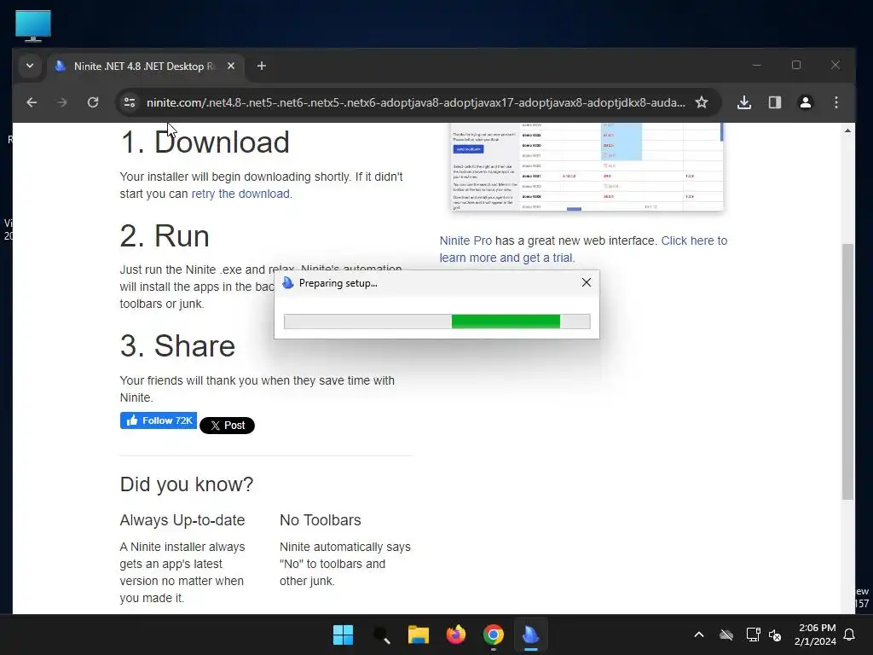873x655 pixels.
Task: Open the clock showing 2:06 PM
Action: [815, 635]
